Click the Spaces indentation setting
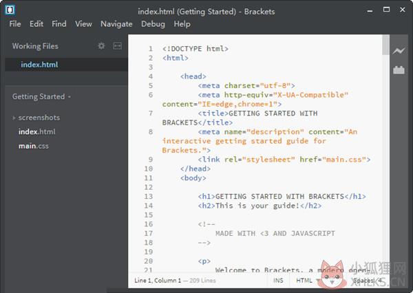 pos(368,281)
